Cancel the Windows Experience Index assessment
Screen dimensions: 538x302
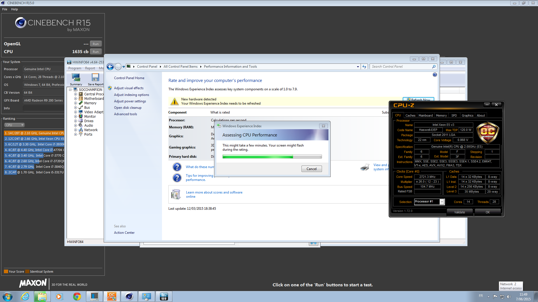(x=311, y=169)
